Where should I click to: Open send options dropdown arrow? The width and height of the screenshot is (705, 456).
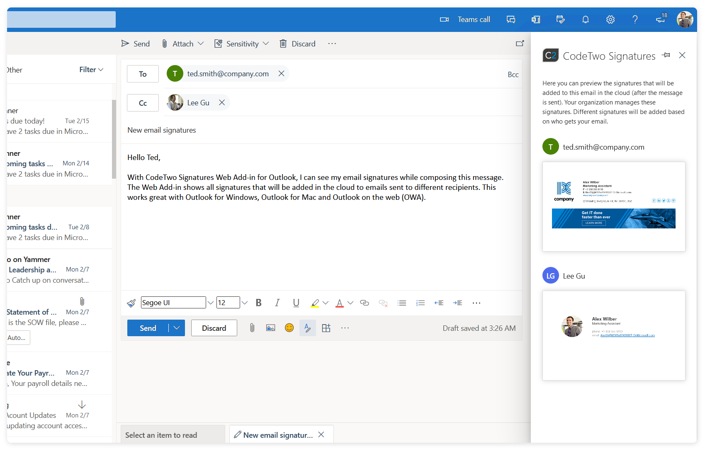pyautogui.click(x=177, y=328)
